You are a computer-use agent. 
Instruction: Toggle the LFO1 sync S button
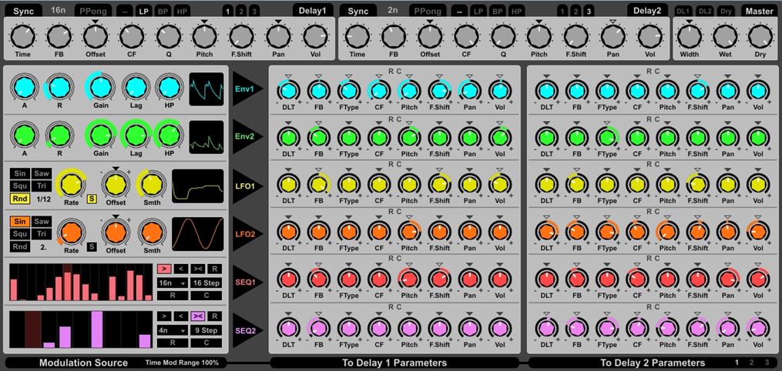tap(92, 199)
